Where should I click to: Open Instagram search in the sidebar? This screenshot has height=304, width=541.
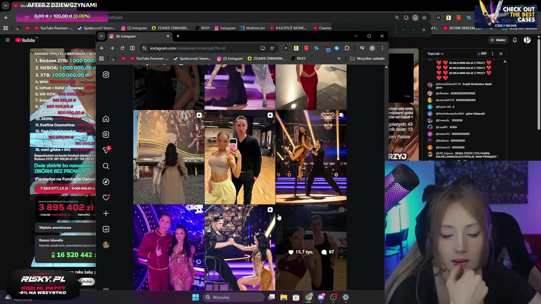click(x=106, y=166)
